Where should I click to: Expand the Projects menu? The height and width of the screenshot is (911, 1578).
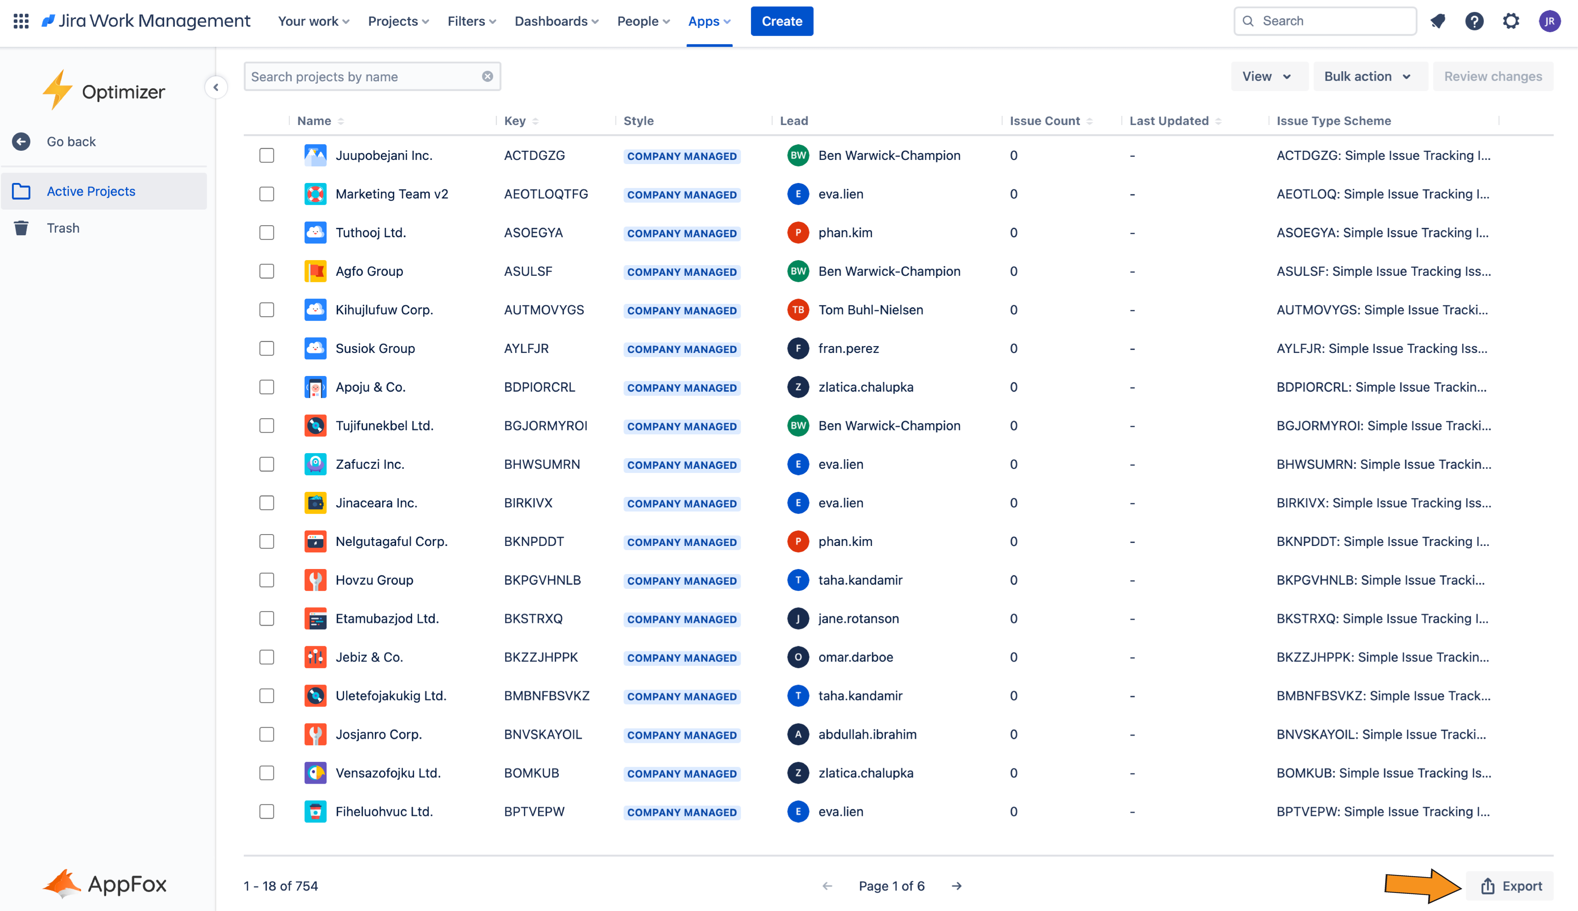(398, 21)
